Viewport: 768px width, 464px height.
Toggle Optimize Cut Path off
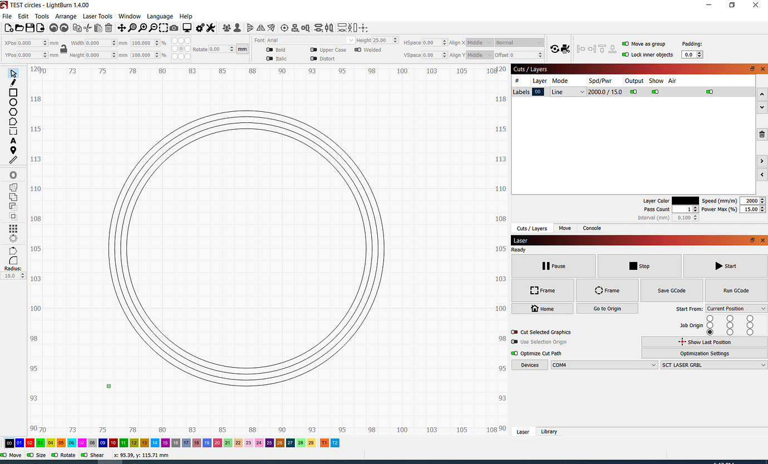point(514,353)
